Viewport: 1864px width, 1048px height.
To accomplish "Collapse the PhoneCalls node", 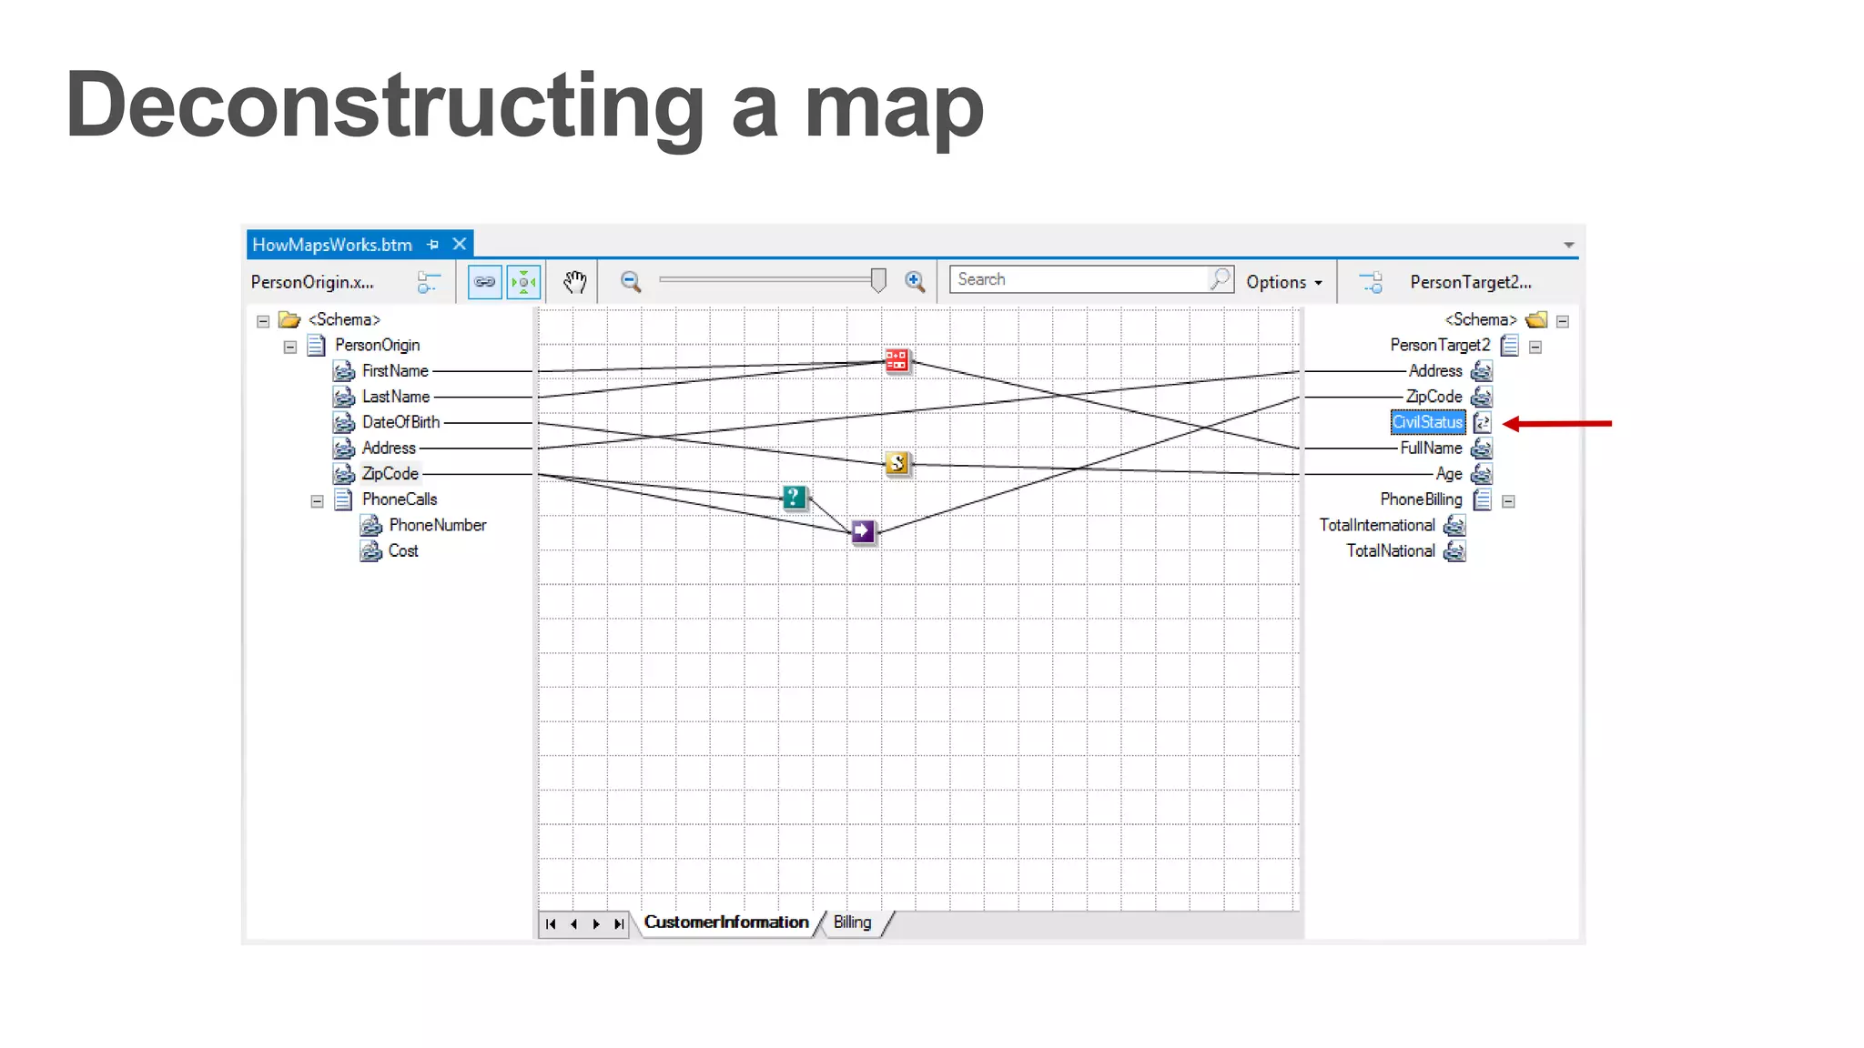I will coord(317,500).
